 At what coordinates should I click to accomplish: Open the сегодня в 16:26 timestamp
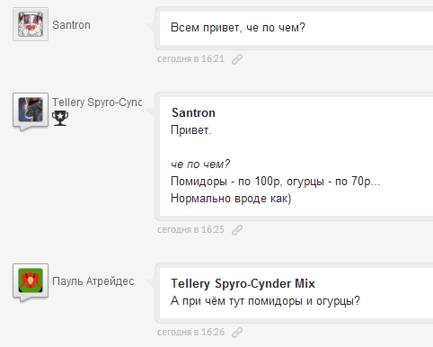pos(190,332)
